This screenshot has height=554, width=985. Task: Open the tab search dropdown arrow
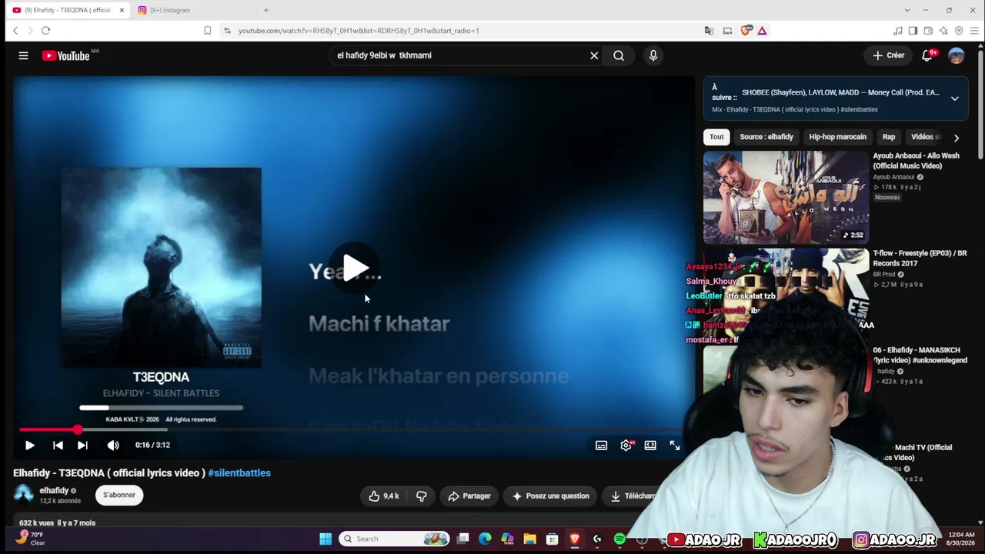pyautogui.click(x=907, y=10)
